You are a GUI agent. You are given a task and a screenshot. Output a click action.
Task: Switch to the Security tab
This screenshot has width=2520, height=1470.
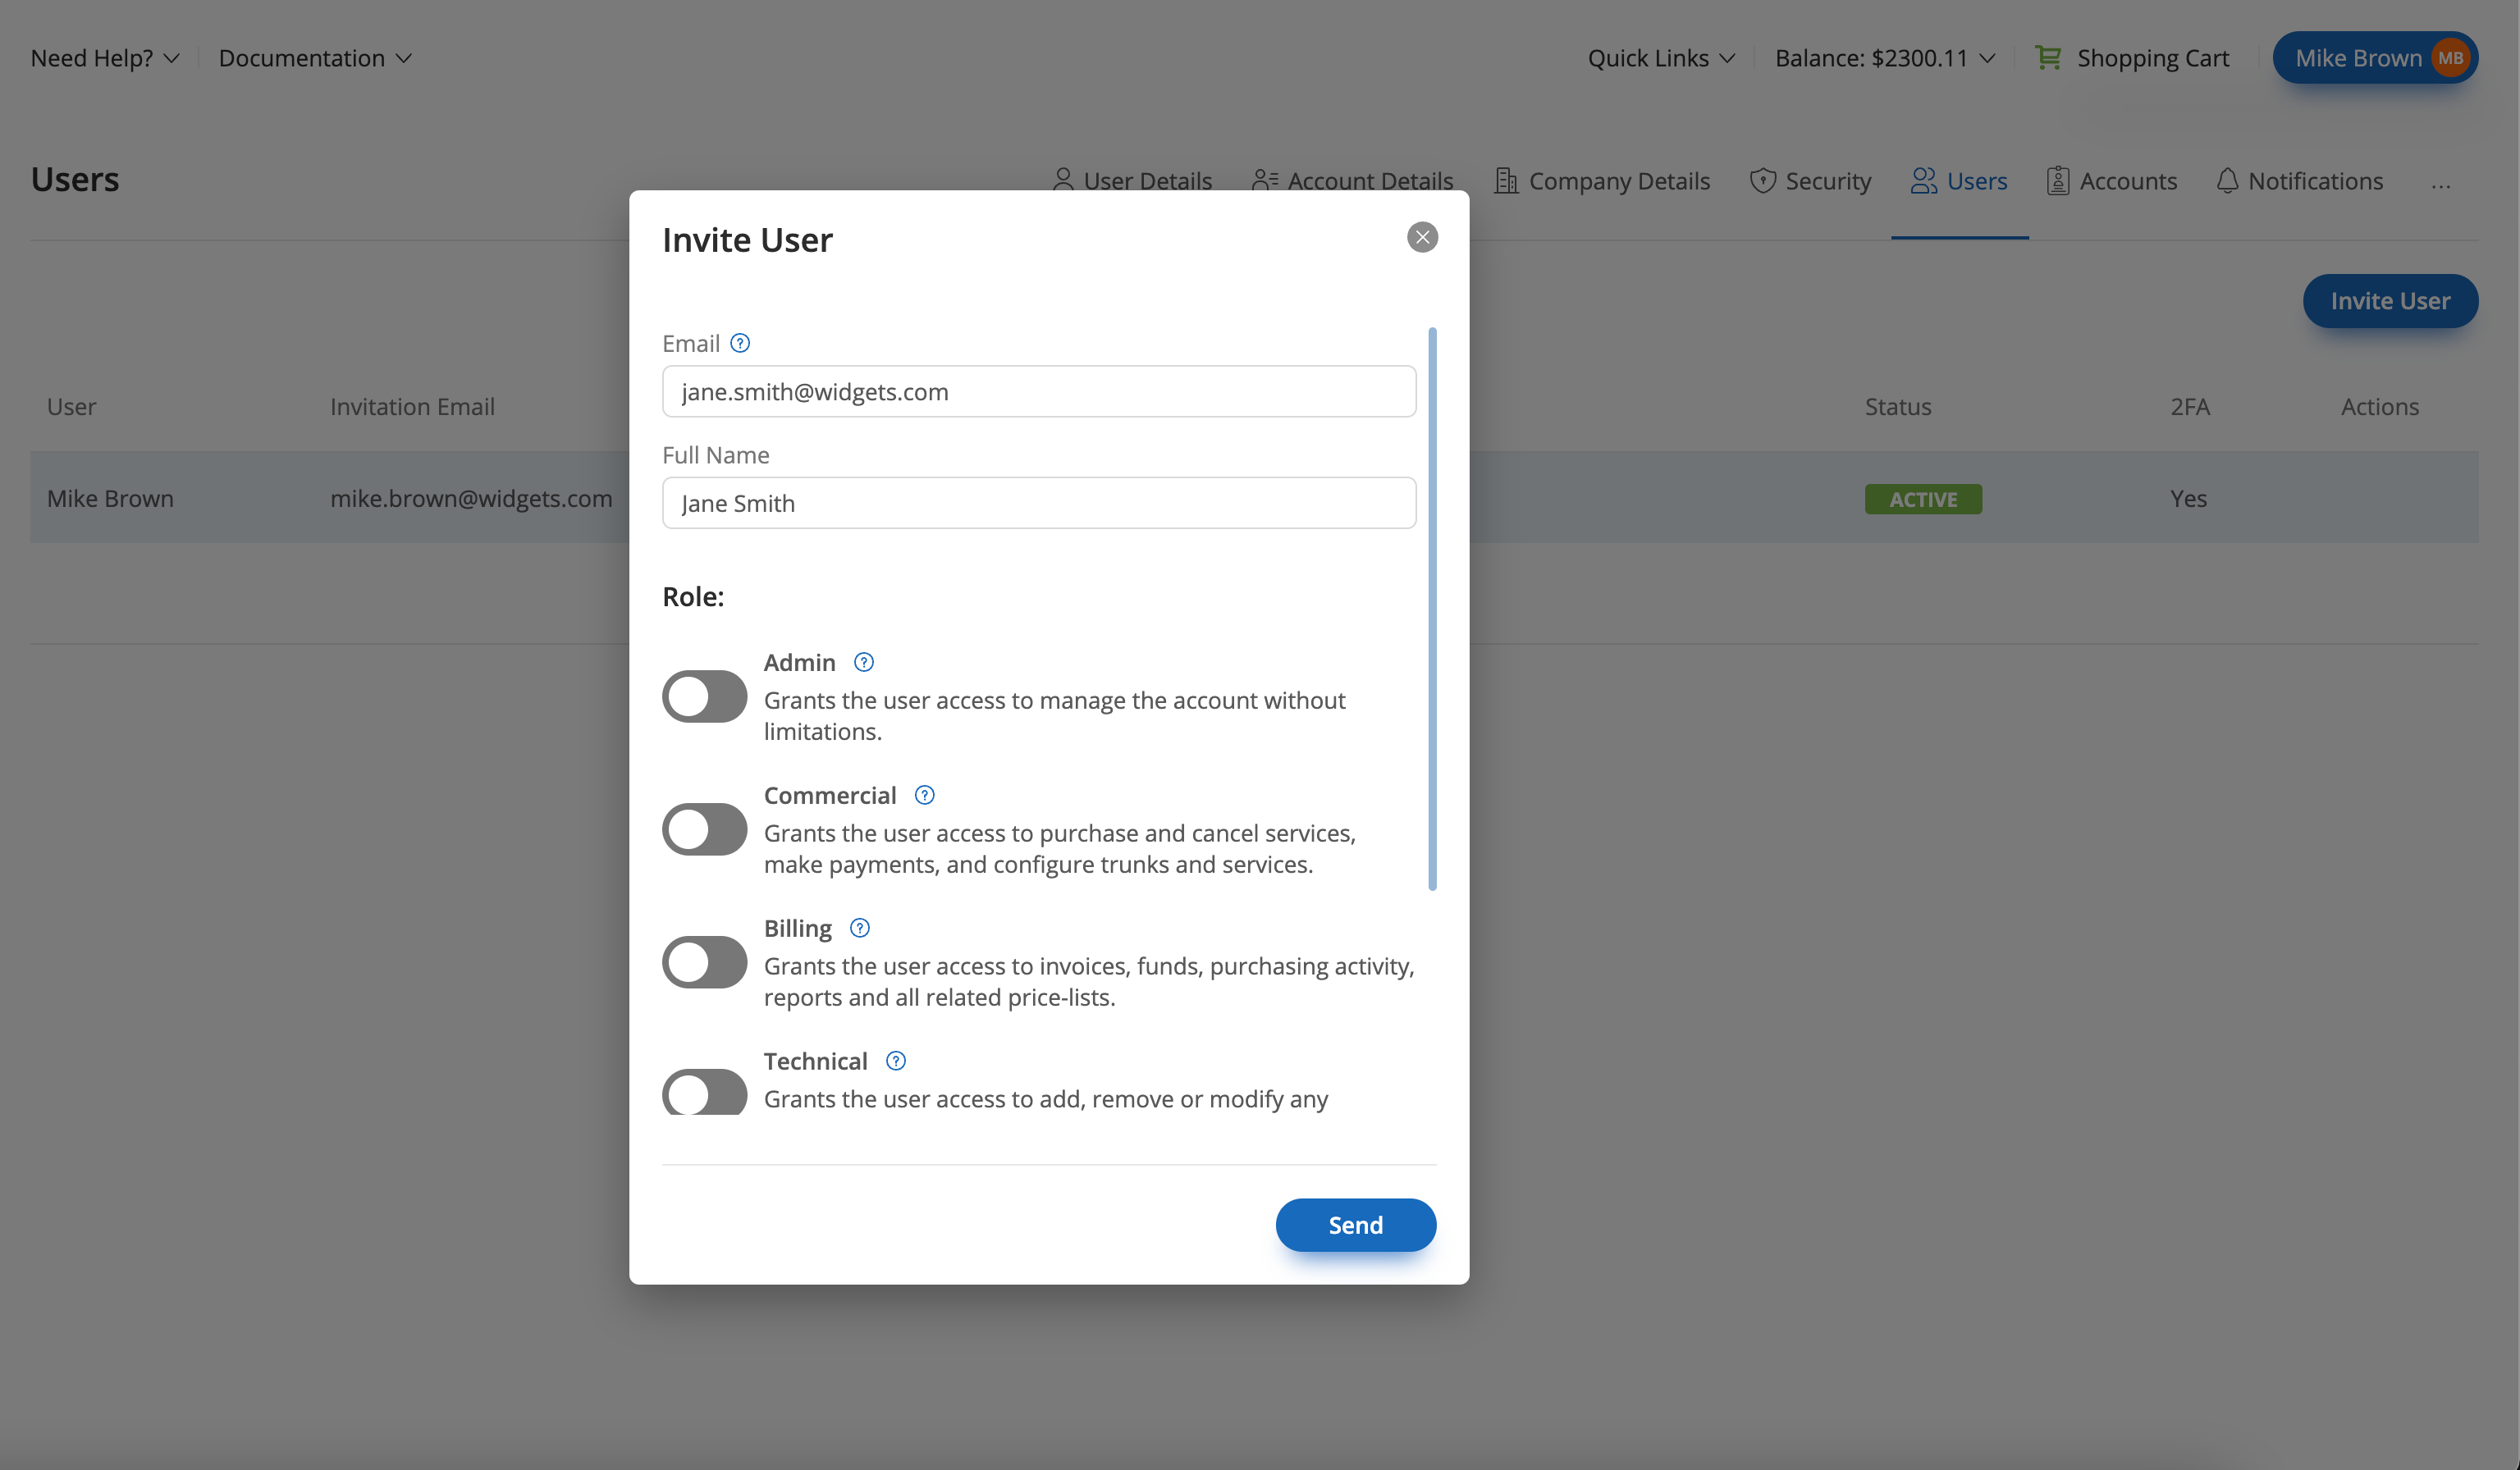pos(1810,180)
